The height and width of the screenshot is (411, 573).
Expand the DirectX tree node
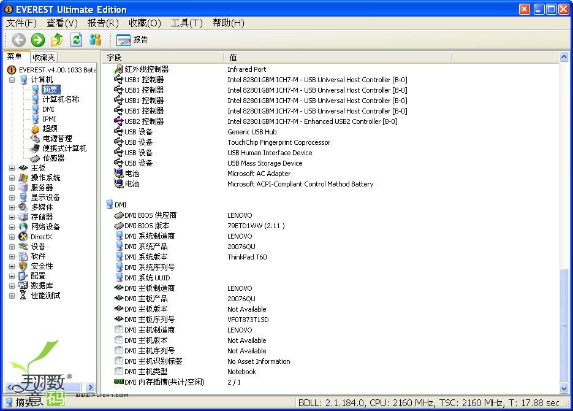12,237
